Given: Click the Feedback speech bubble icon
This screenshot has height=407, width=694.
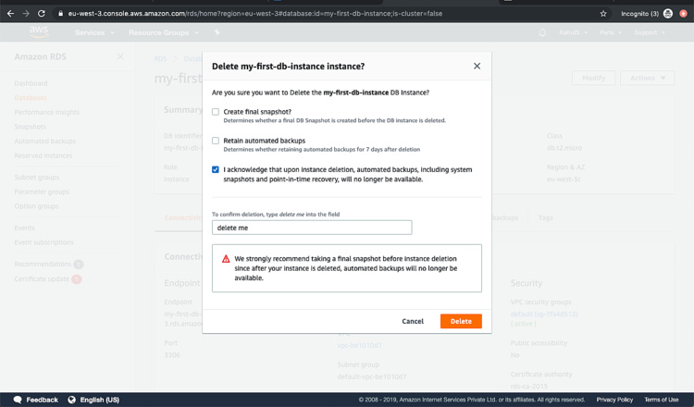Looking at the screenshot, I should coord(18,400).
